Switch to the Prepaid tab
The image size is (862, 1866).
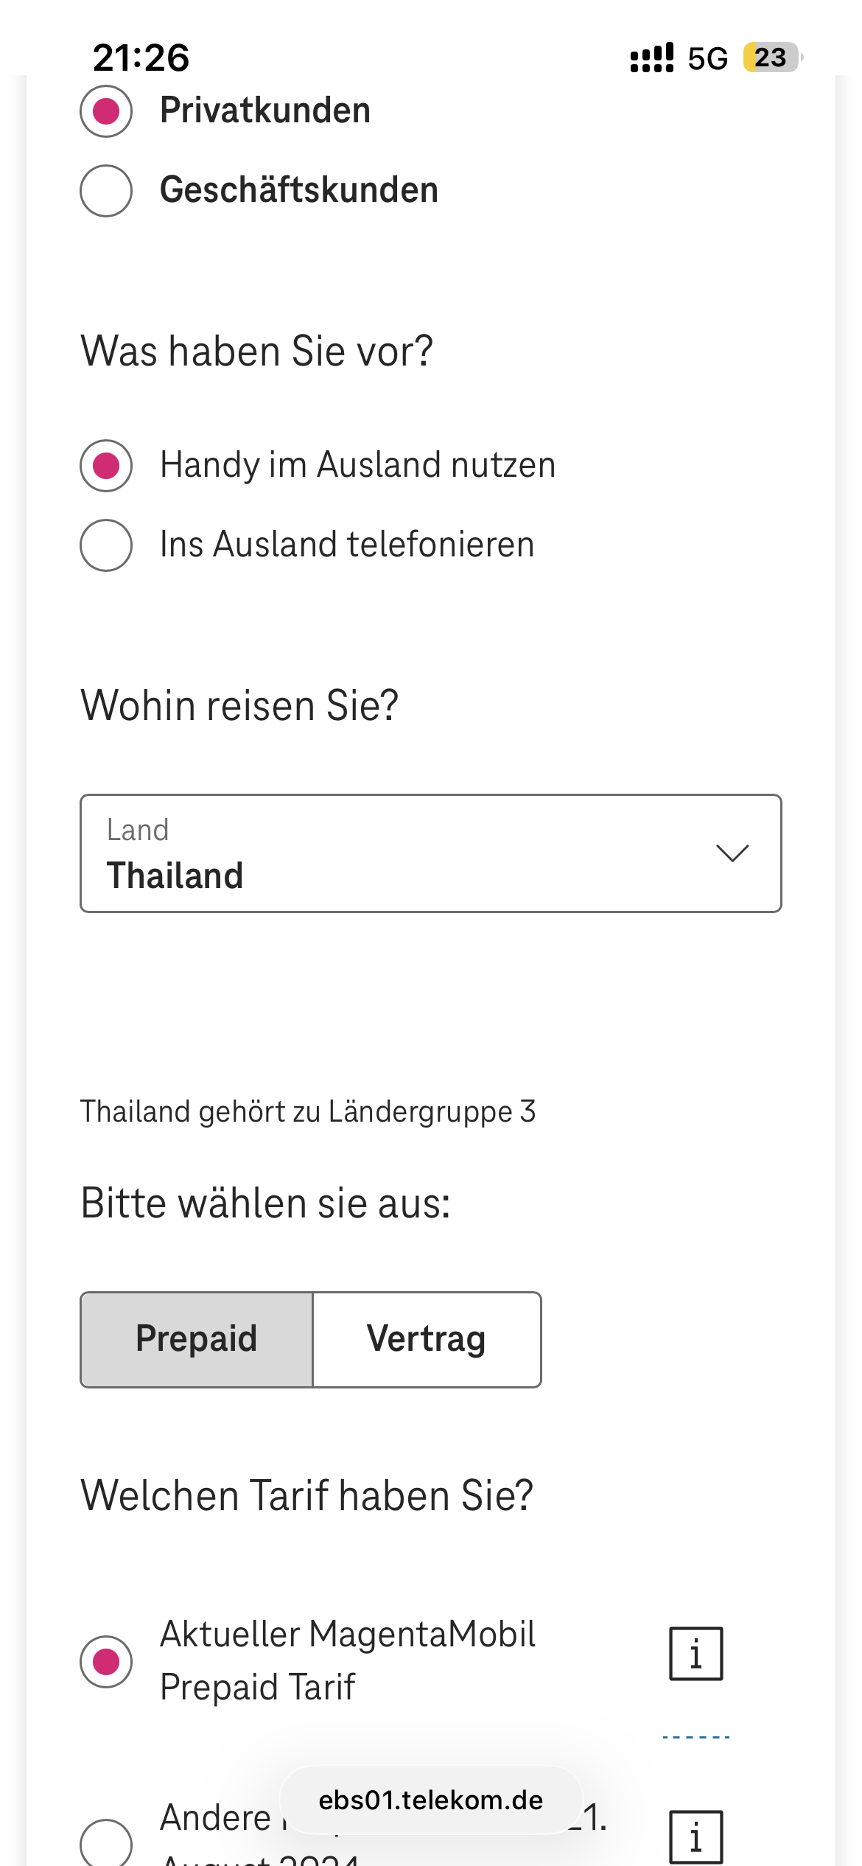pos(197,1339)
